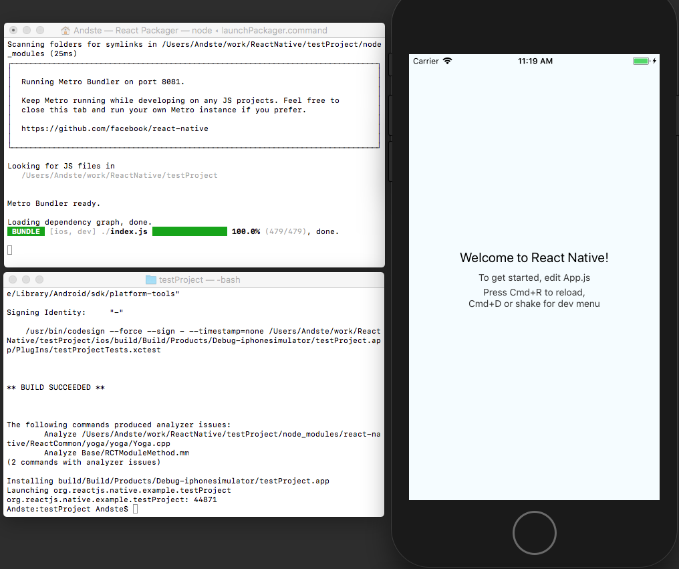Viewport: 679px width, 569px height.
Task: Click the 'Welcome to React Native!' heading
Action: (534, 258)
